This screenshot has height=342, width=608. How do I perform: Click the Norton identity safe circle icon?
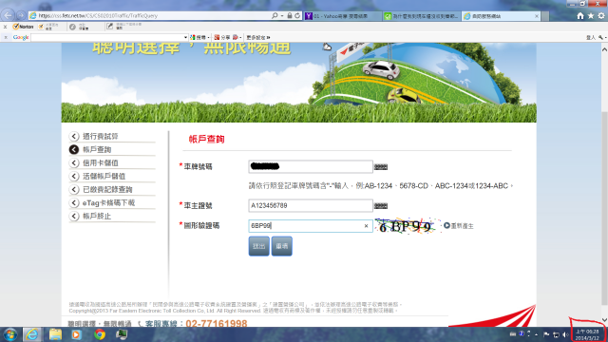(x=72, y=27)
